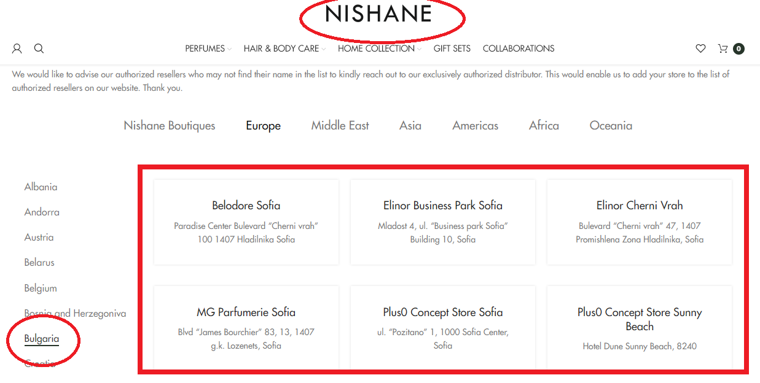This screenshot has height=383, width=760.
Task: Choose Albania from the country list
Action: pos(41,187)
